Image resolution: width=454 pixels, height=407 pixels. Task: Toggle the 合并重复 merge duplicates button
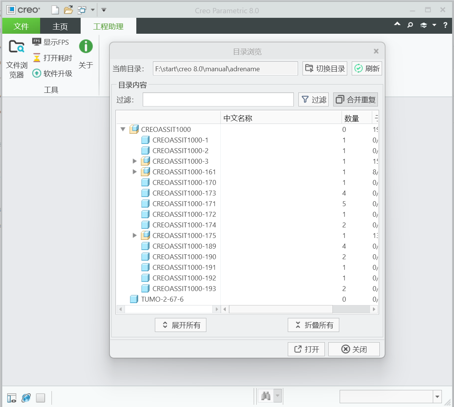point(356,100)
